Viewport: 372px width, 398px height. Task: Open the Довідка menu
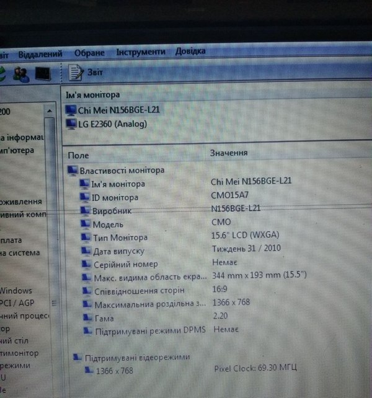coord(190,51)
